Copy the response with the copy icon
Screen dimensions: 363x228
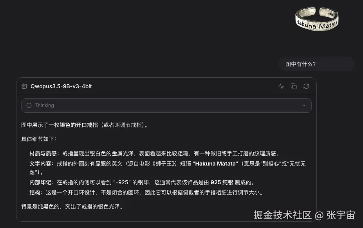[x=294, y=86]
